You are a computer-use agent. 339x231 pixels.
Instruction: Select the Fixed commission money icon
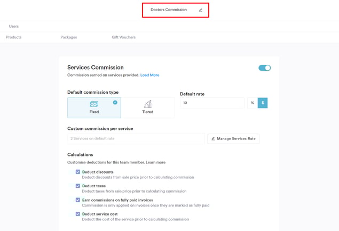94,104
